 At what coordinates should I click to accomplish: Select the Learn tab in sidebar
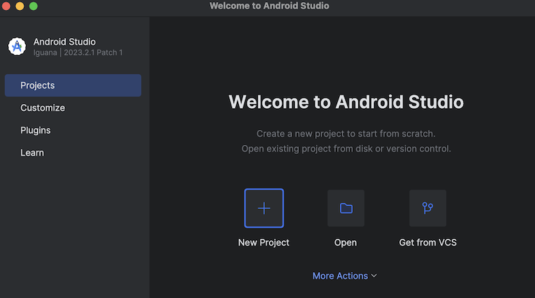coord(32,152)
